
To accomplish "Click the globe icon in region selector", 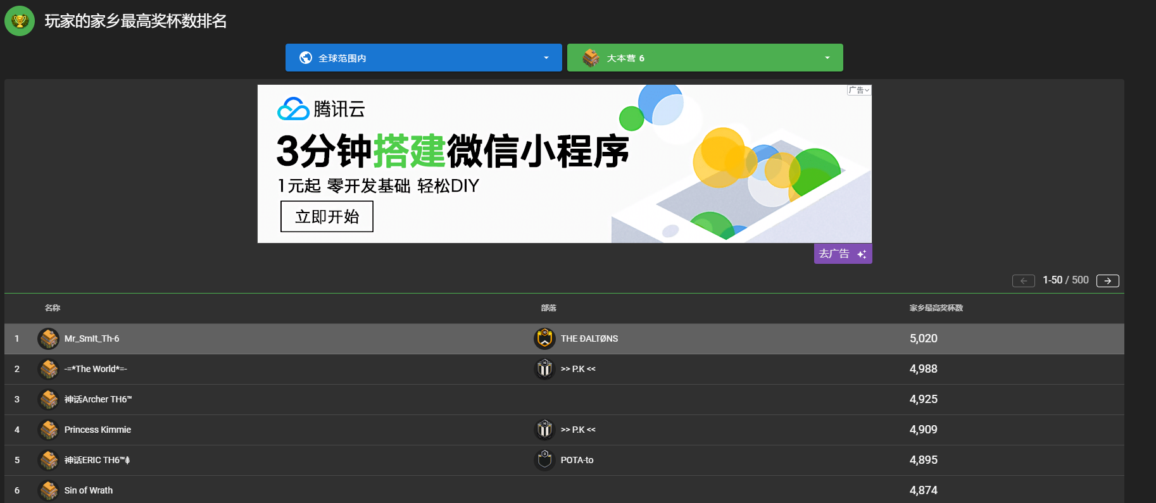I will point(306,58).
